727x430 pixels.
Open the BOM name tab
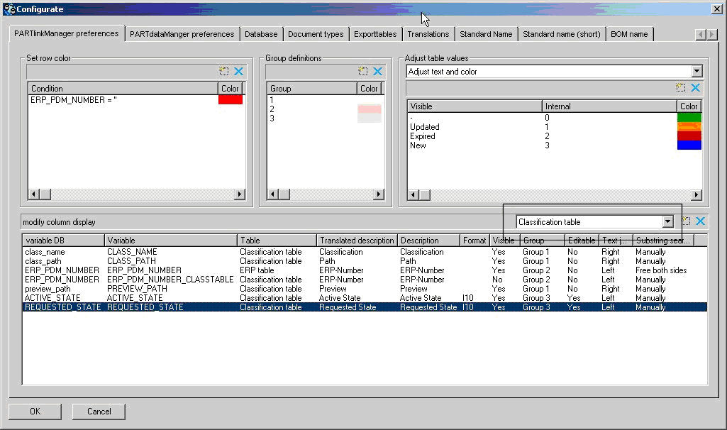tap(629, 34)
